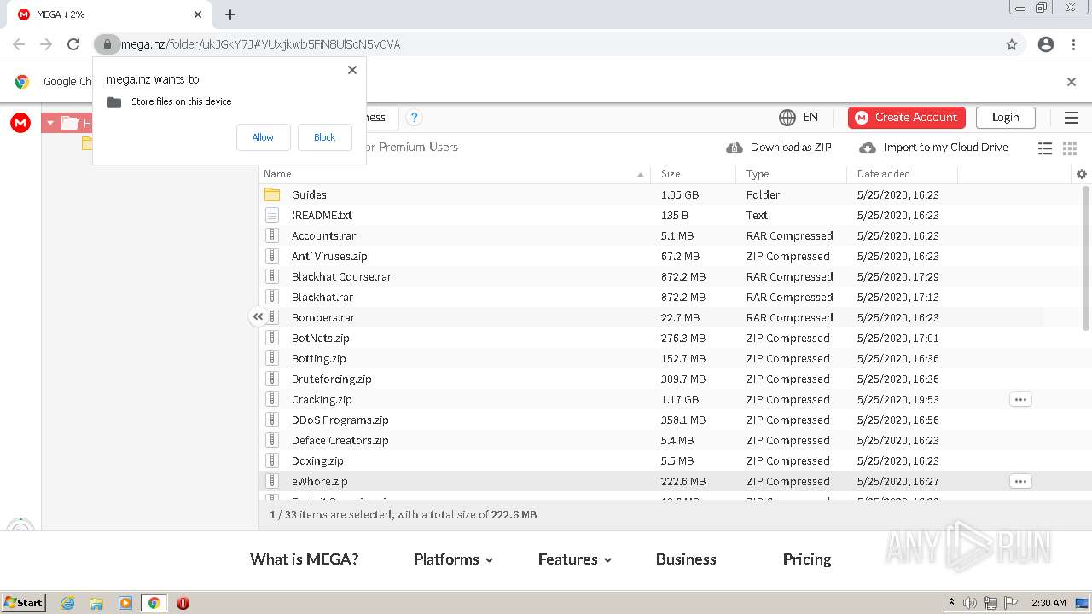This screenshot has height=614, width=1092.
Task: Expand the Platforms dropdown
Action: click(x=454, y=559)
